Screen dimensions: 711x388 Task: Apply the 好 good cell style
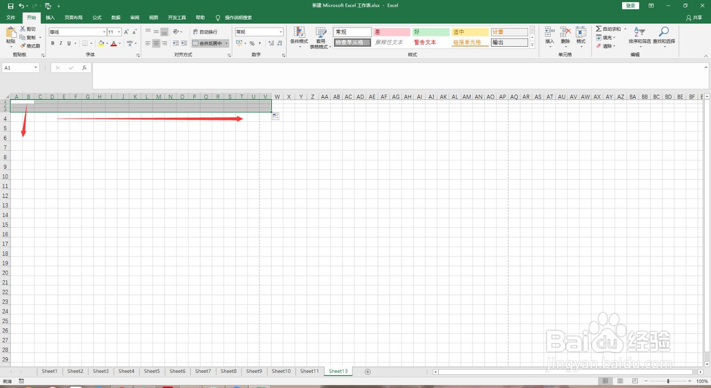tap(431, 32)
